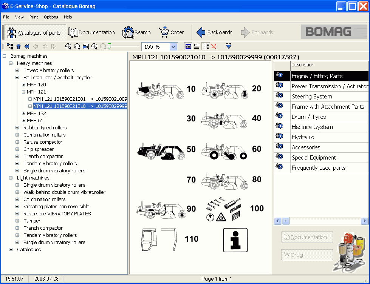
Task: Toggle the picture-with-side-list layout icon
Action: (206, 46)
